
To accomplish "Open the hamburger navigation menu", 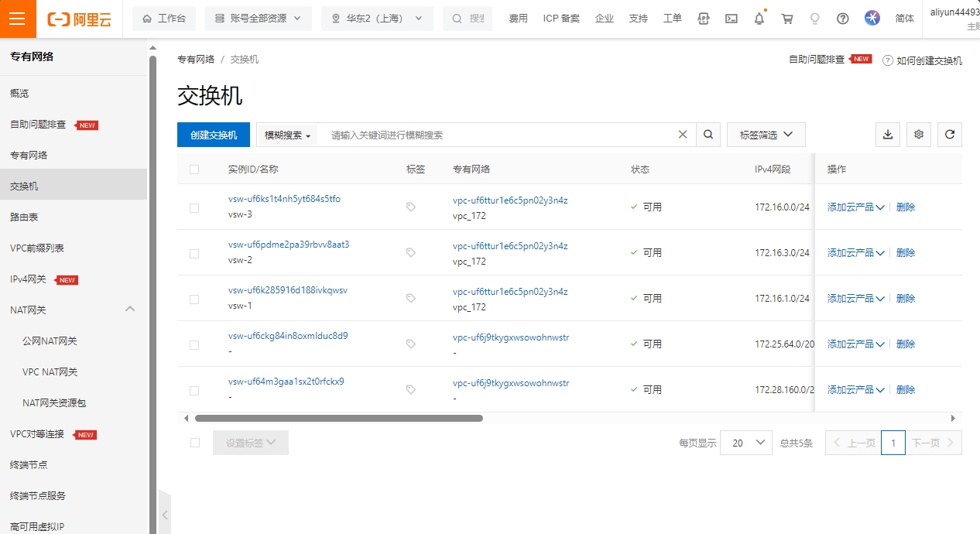I will click(18, 19).
